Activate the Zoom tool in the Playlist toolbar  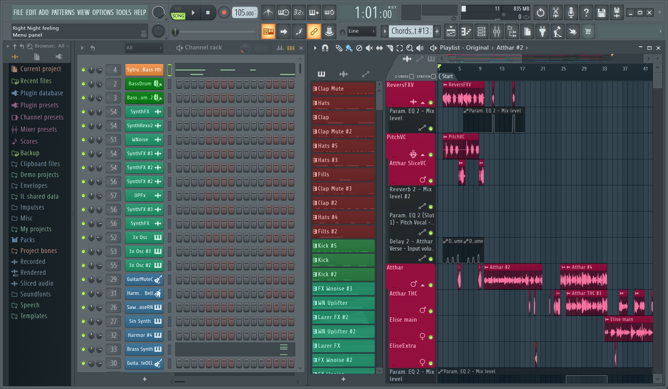[x=409, y=48]
